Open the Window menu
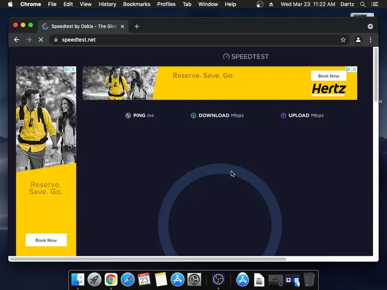 coord(208,4)
